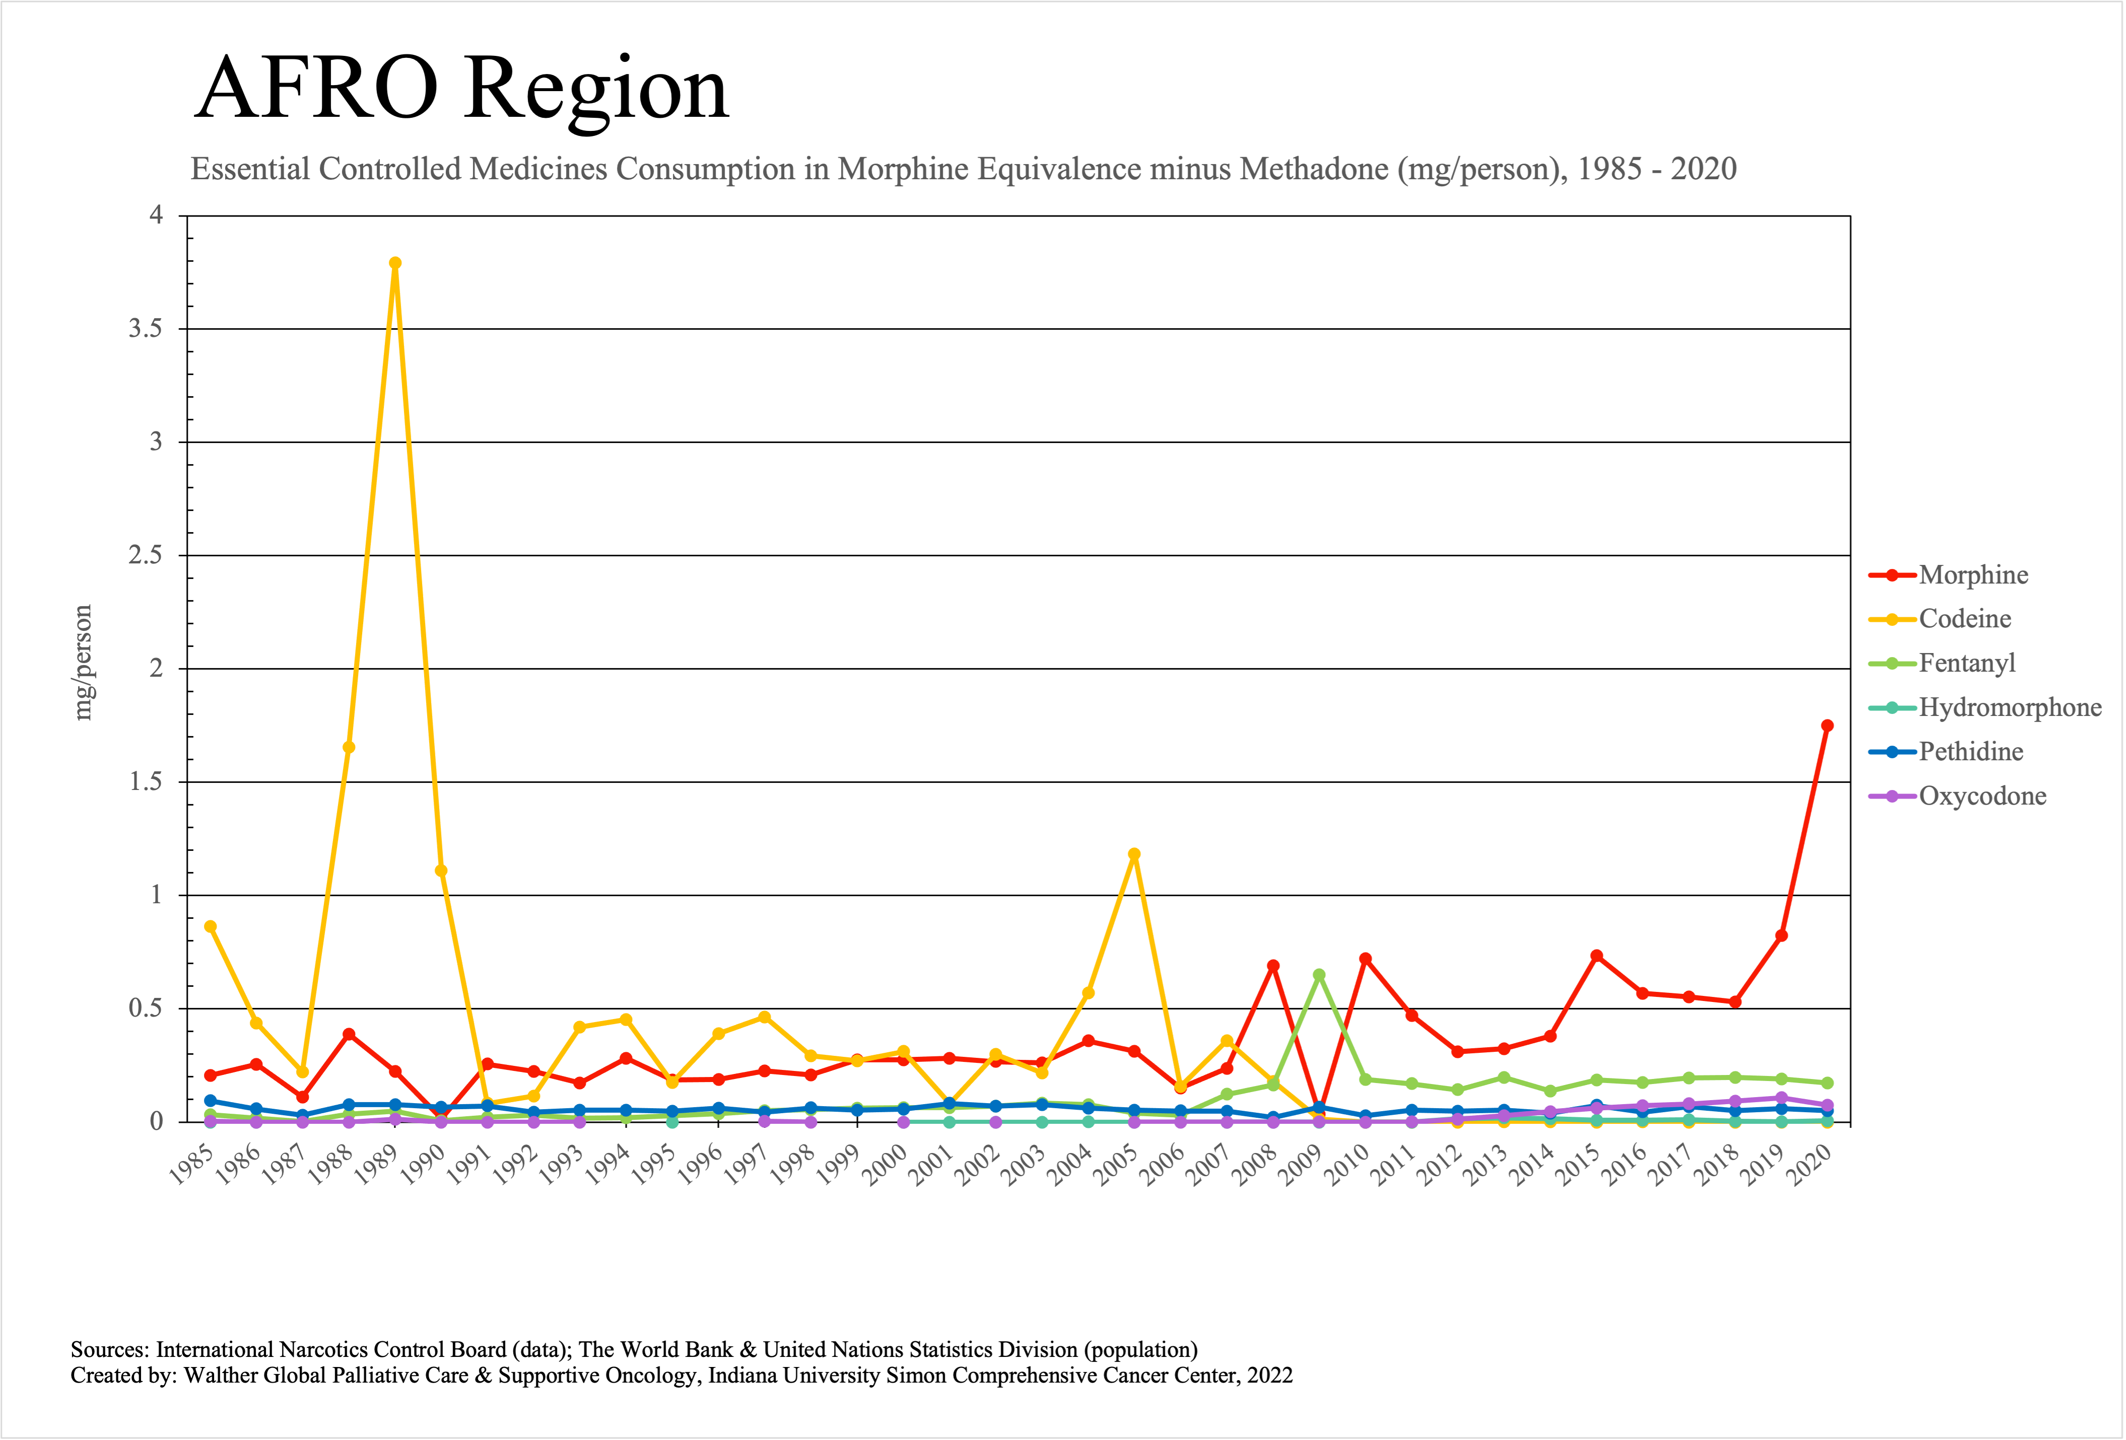Screen dimensions: 2126x1440
Task: Click the AFRO Region chart title
Action: 462,89
